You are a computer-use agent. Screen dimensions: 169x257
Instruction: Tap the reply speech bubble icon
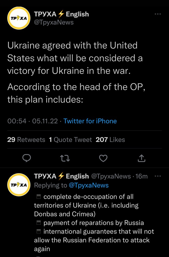click(x=27, y=158)
